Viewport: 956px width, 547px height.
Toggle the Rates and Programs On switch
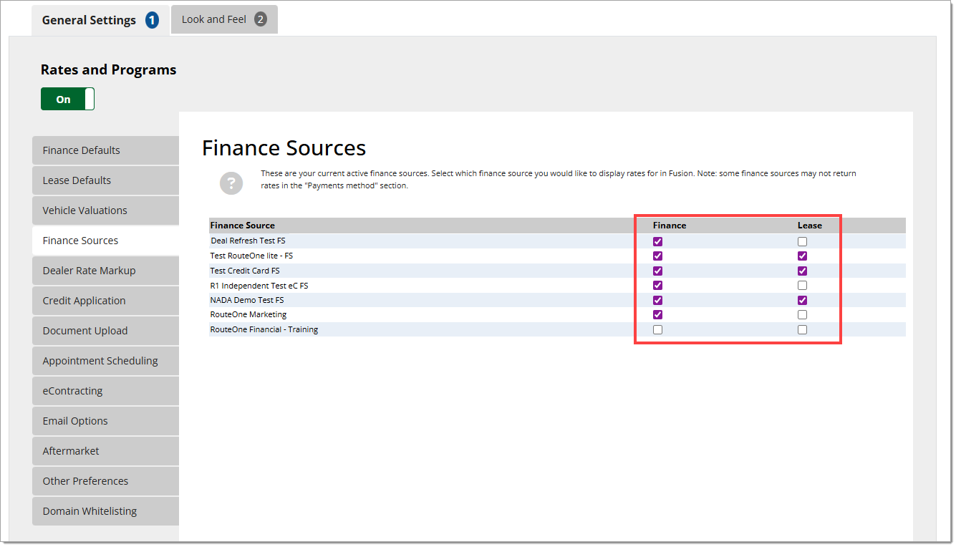tap(67, 100)
